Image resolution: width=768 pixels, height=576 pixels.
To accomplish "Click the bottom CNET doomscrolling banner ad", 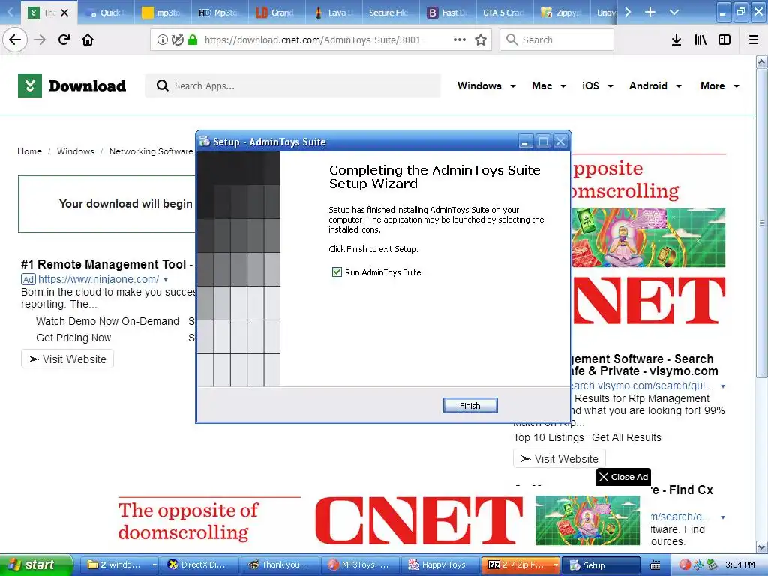I will tap(379, 520).
